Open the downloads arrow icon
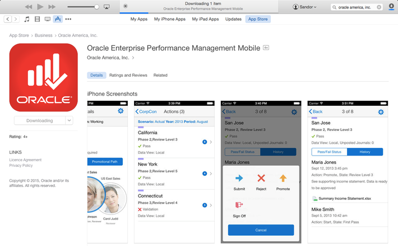The width and height of the screenshot is (398, 248). click(x=391, y=7)
